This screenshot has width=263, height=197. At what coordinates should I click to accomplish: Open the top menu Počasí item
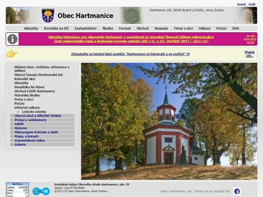tap(221, 28)
